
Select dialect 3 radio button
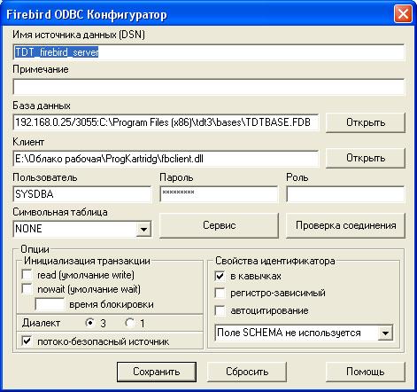point(90,323)
